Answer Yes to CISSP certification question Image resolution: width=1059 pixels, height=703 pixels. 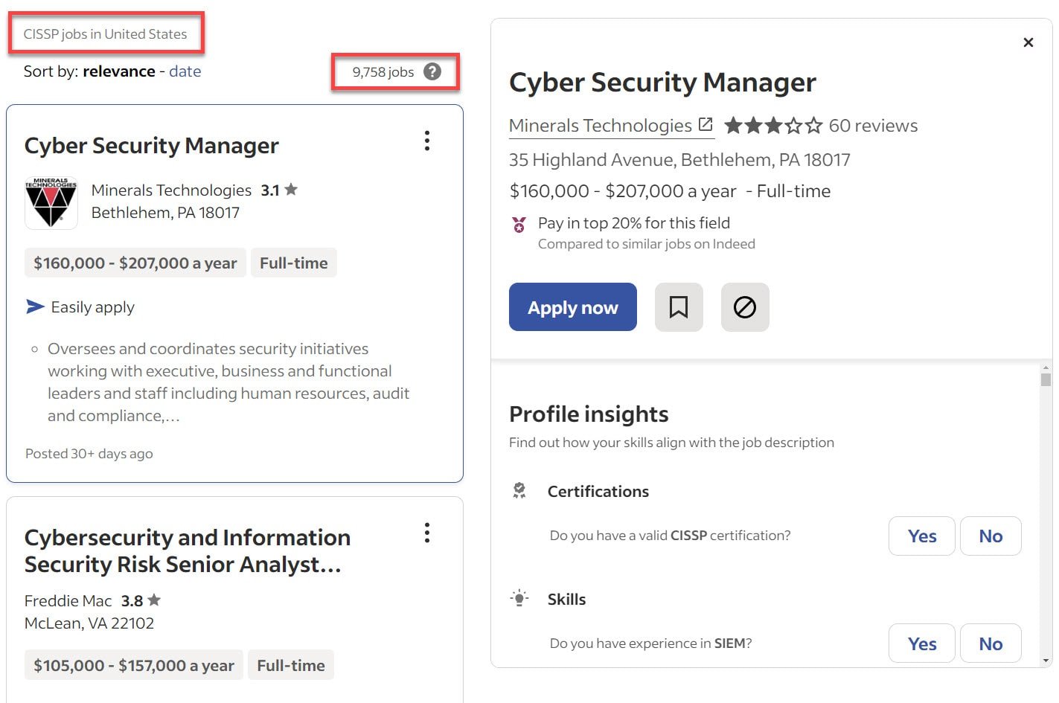tap(922, 536)
